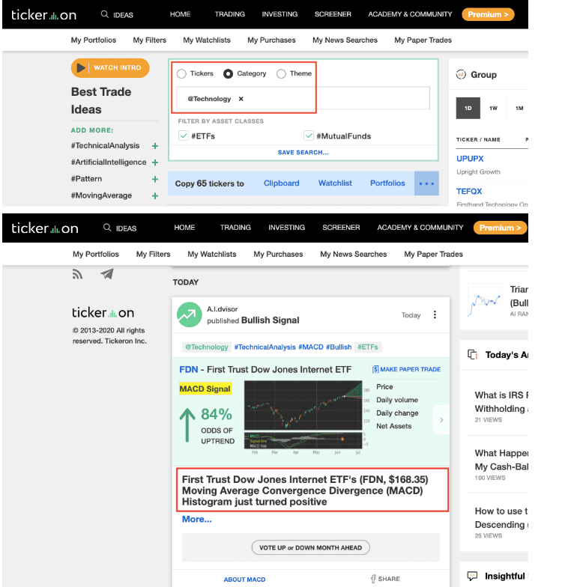Select the 1M time range
568x587 pixels.
coord(519,108)
